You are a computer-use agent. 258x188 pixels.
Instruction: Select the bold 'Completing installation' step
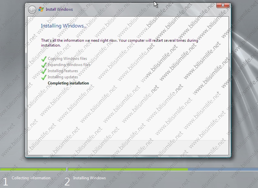tap(68, 83)
